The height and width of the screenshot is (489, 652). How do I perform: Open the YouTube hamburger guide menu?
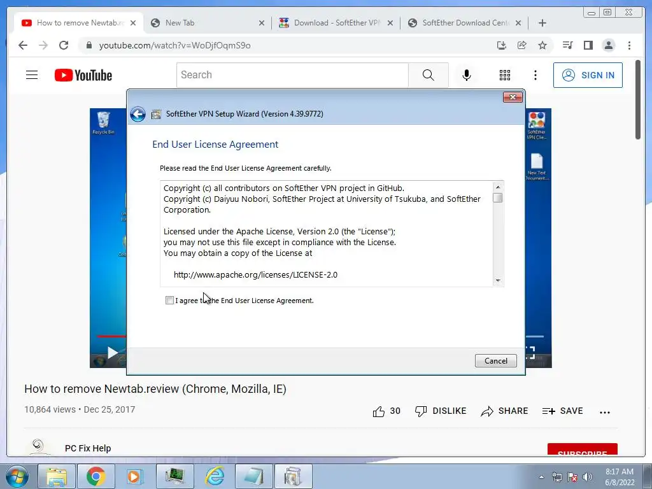(32, 75)
